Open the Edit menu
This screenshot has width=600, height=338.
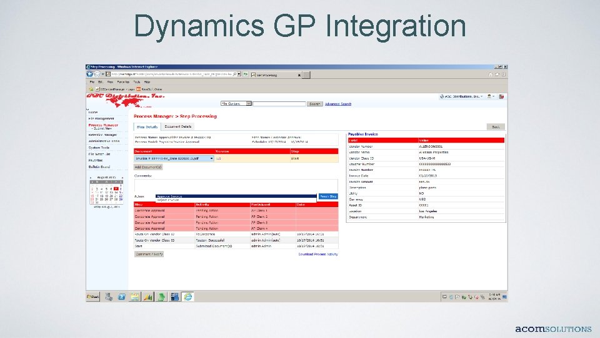100,82
